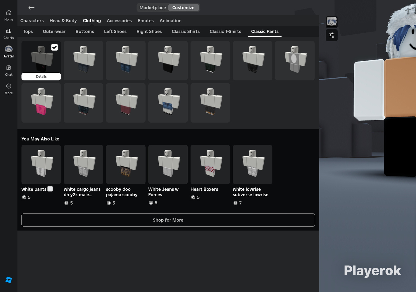
Task: Click Robux icon under Heart Boxers
Action: click(x=193, y=197)
